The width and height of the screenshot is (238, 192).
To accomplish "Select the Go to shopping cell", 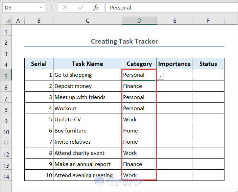I will tap(88, 75).
